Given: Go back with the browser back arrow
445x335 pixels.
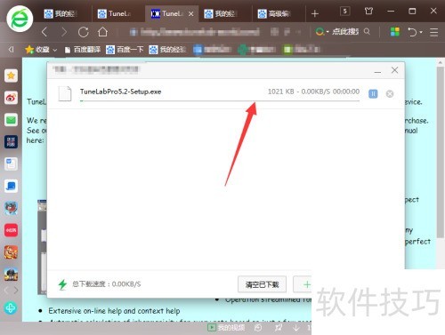Looking at the screenshot, I should point(44,32).
